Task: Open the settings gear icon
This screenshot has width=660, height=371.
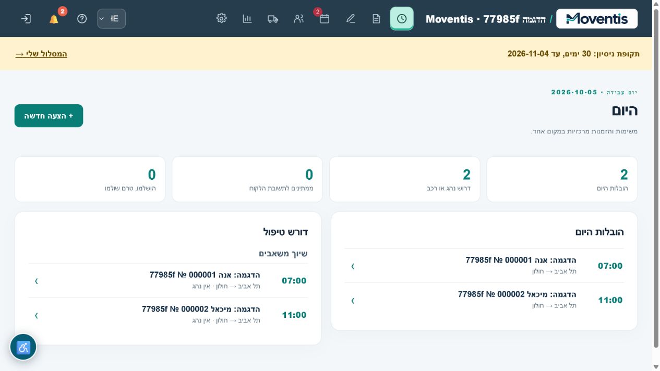Action: 222,19
